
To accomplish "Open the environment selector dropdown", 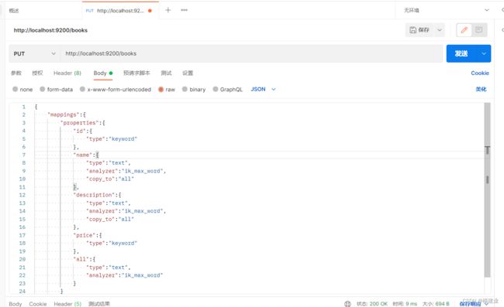I will [446, 10].
